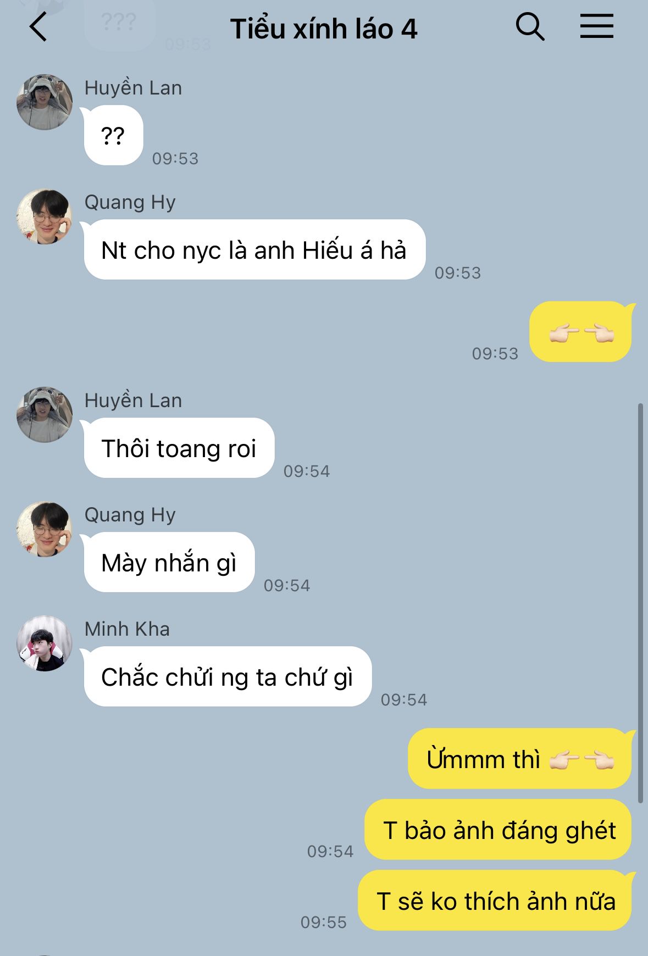Tap Huyền Lan's avatar beside the "??" message
The width and height of the screenshot is (648, 956).
[x=45, y=102]
